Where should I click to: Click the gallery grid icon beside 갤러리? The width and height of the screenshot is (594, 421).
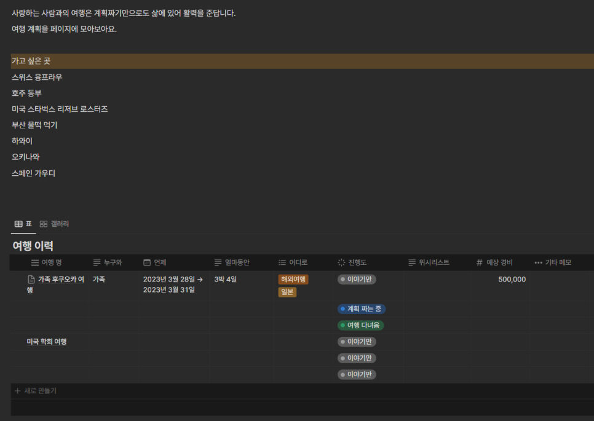44,224
